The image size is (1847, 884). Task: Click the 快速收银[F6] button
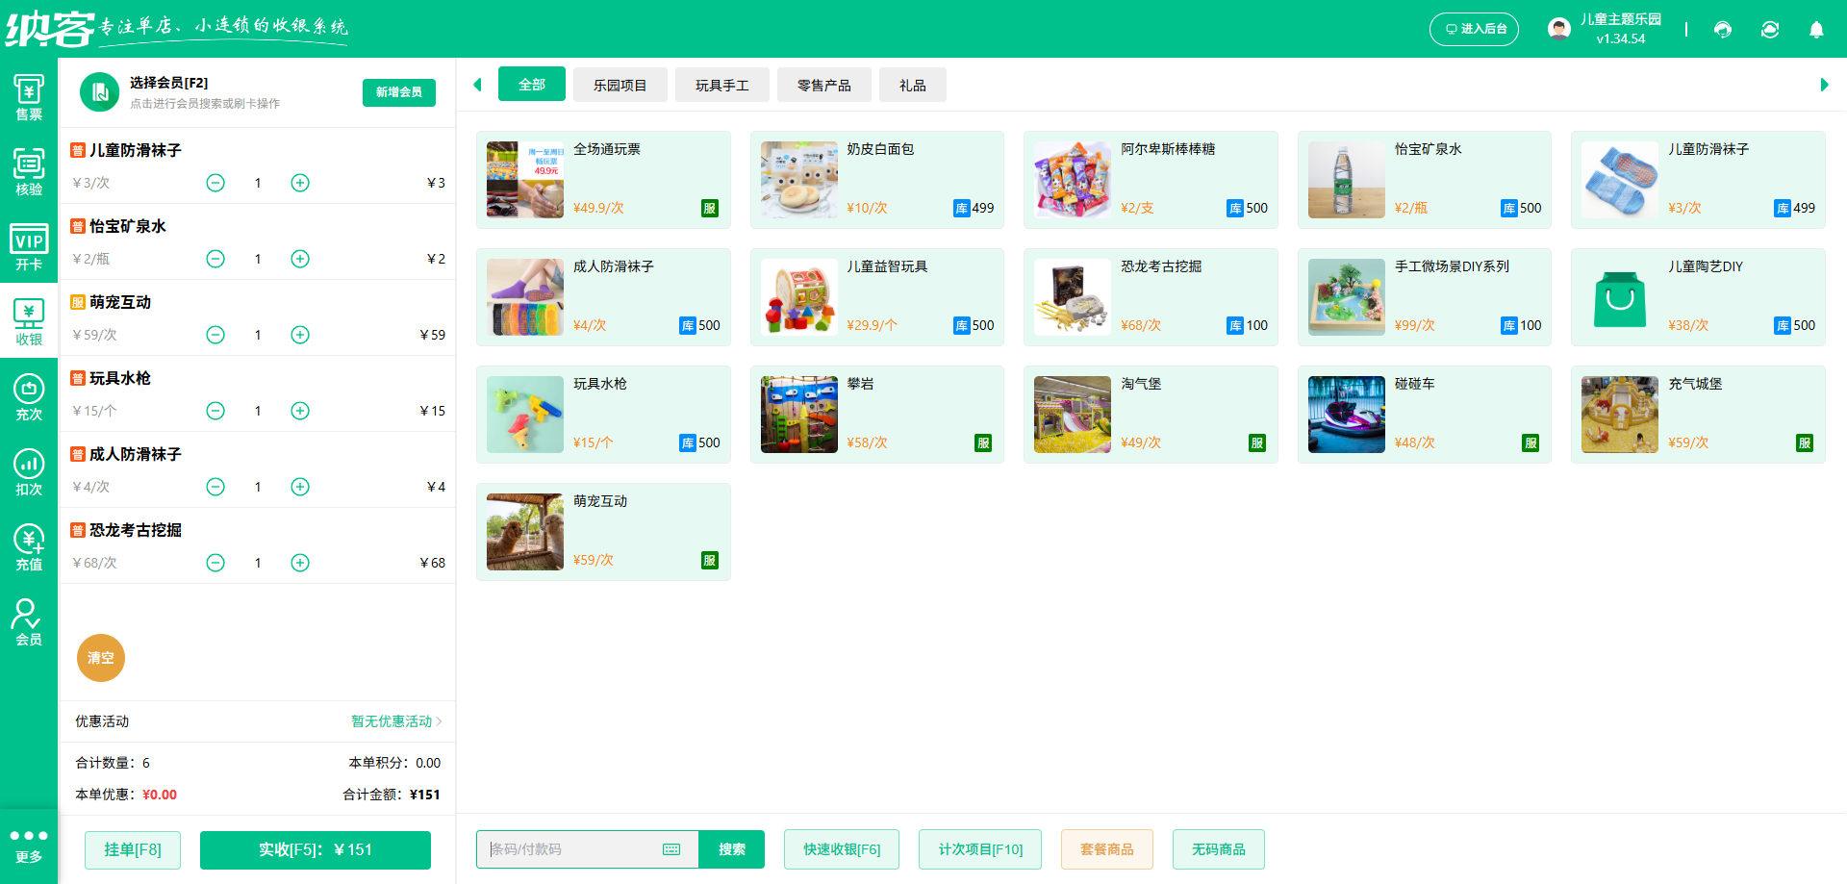click(x=842, y=849)
